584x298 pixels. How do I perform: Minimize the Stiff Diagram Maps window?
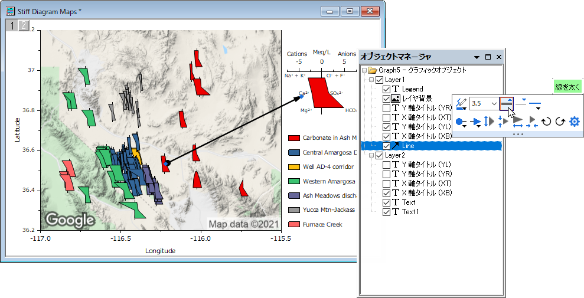(330, 12)
